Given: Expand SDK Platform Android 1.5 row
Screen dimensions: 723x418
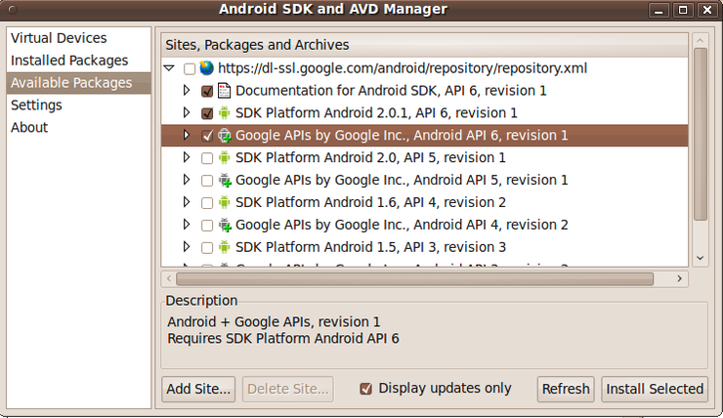Looking at the screenshot, I should [187, 246].
